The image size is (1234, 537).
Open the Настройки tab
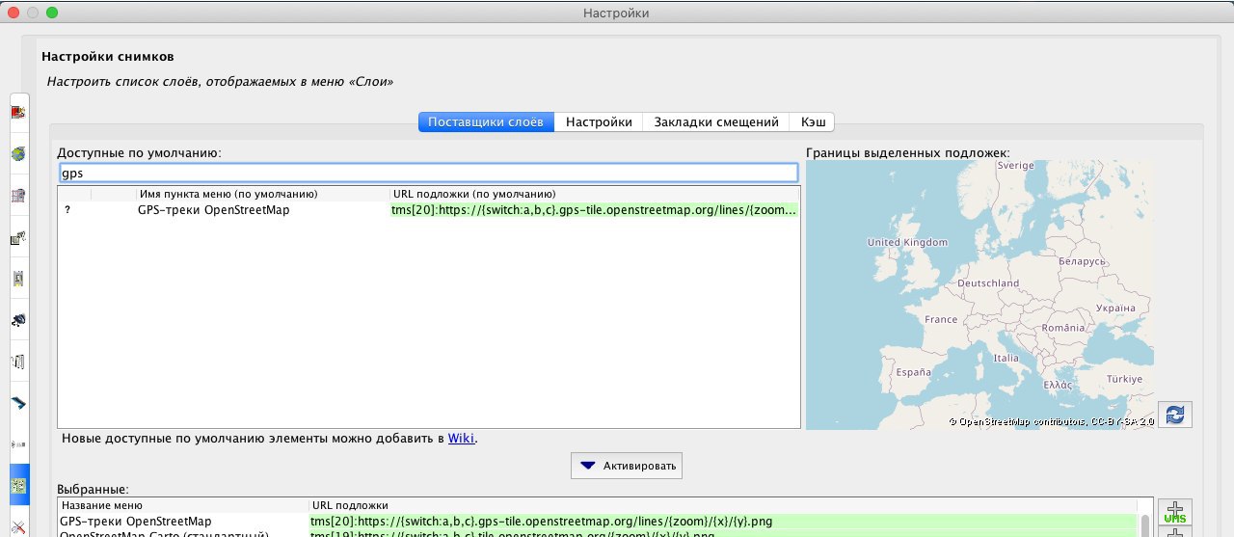[x=599, y=122]
